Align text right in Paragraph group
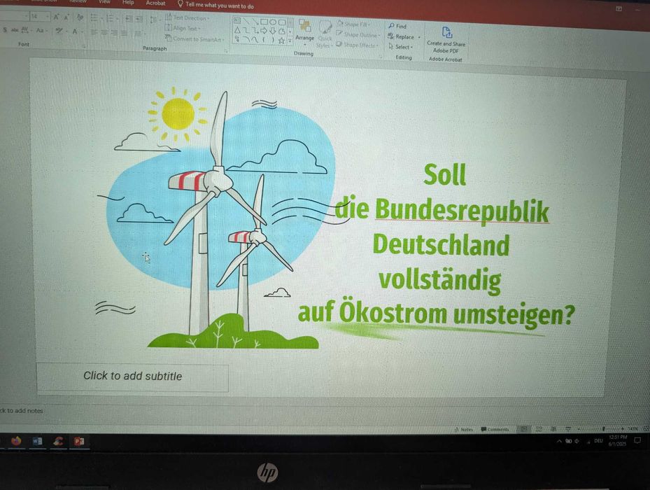Image resolution: width=650 pixels, height=490 pixels. click(115, 32)
